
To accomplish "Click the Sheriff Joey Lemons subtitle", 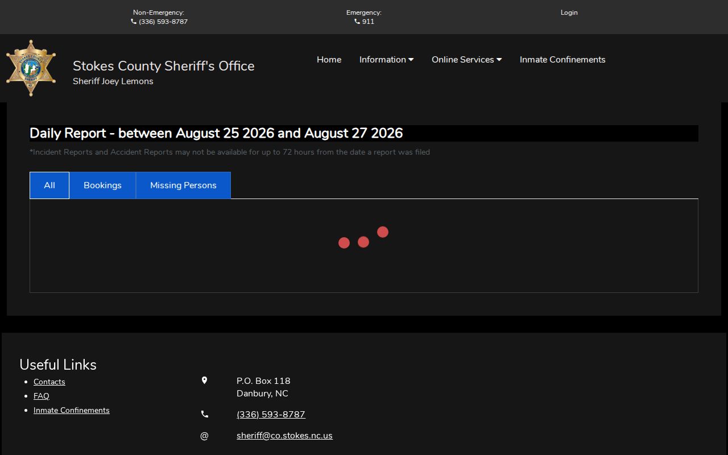I will (x=113, y=81).
